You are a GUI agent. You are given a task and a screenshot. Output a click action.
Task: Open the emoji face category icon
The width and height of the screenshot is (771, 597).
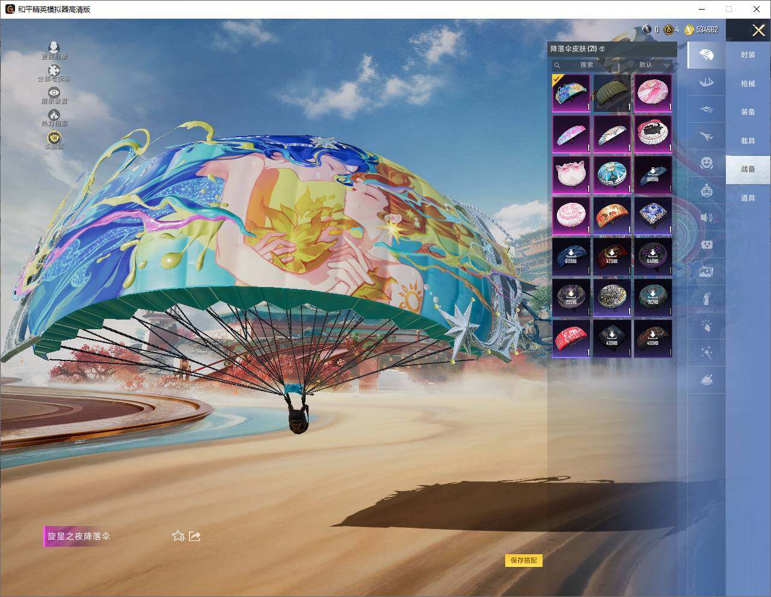(x=706, y=163)
